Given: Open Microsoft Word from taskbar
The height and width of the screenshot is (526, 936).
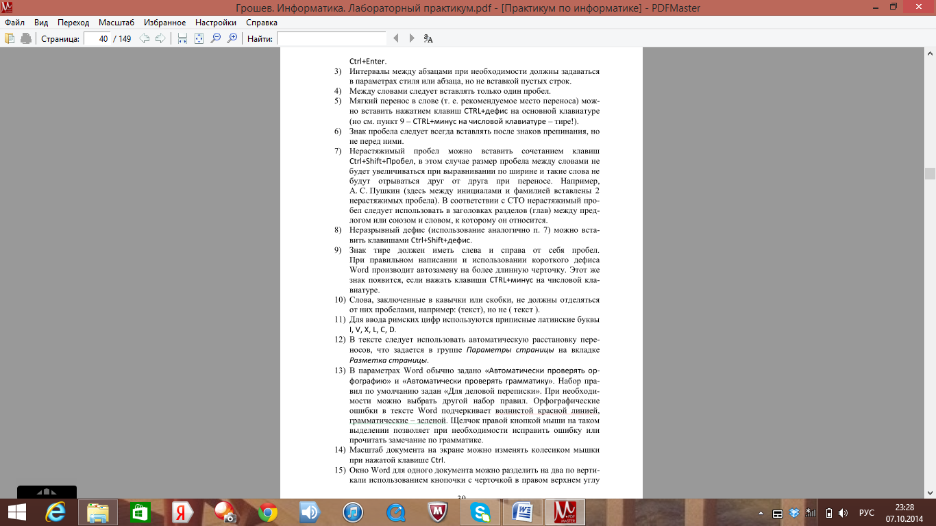Looking at the screenshot, I should [523, 512].
